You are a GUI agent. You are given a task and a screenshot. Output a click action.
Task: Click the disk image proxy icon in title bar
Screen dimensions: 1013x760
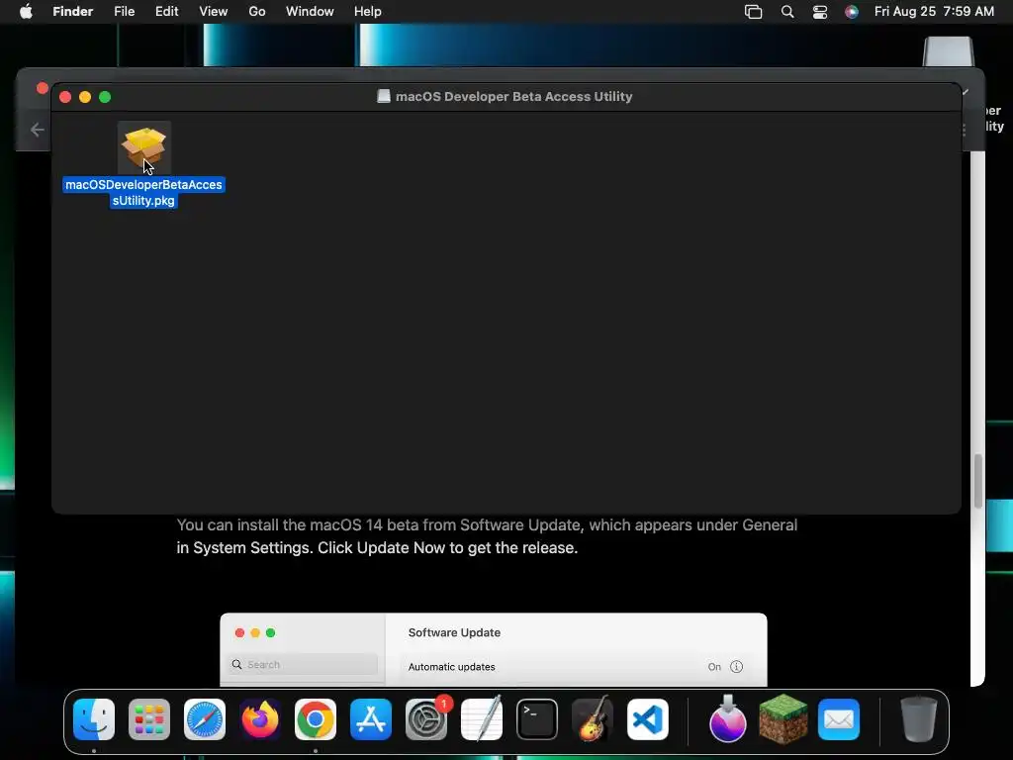[384, 96]
